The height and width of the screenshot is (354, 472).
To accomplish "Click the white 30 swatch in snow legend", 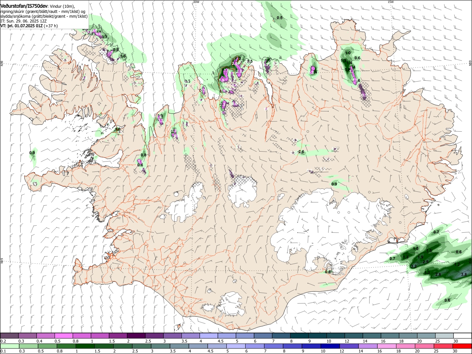I will pos(462,336).
